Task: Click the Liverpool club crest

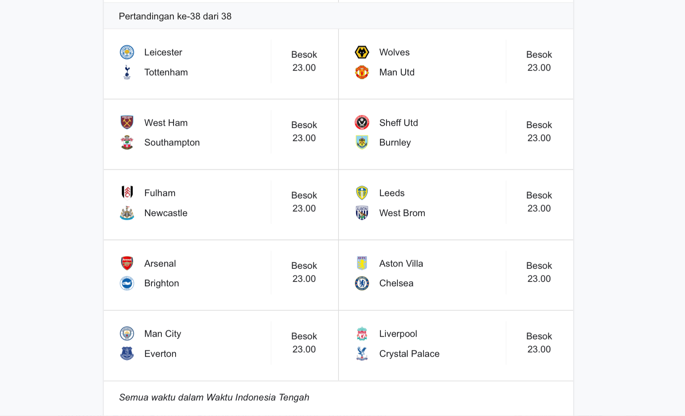Action: 362,334
